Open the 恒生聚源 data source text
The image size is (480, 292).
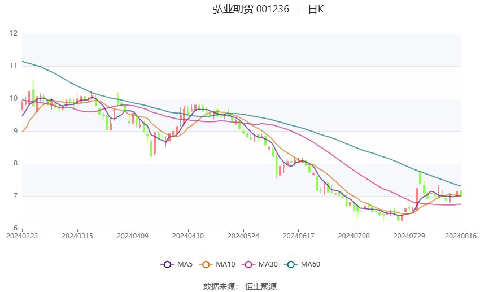tap(261, 286)
